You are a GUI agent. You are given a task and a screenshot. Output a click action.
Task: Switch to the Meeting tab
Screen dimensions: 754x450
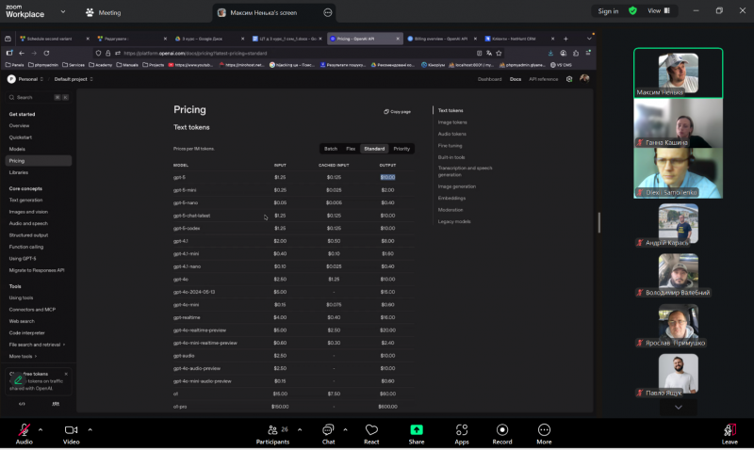(103, 12)
